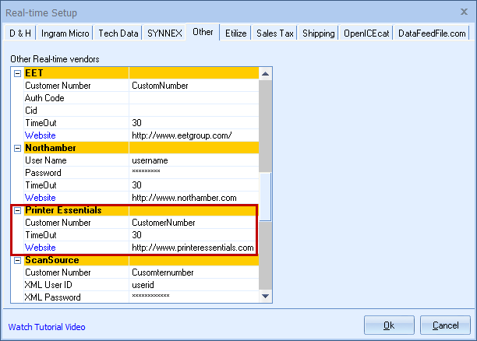Collapse the Northamber vendor group
477x341 pixels.
(x=18, y=148)
